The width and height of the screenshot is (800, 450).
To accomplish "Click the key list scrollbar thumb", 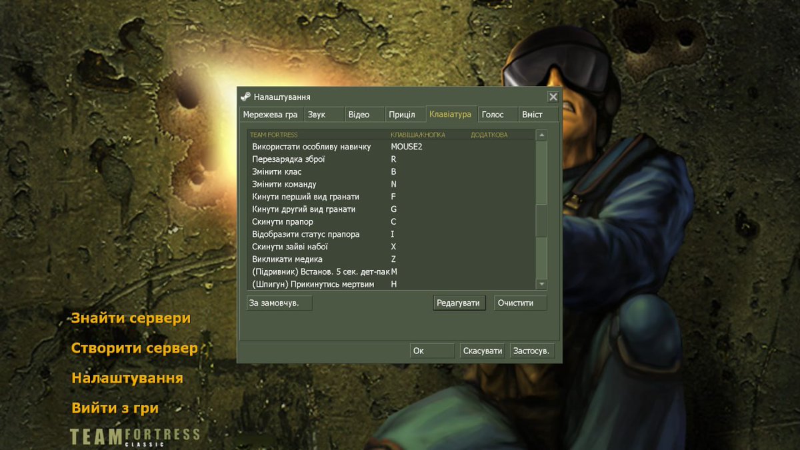I will pos(541,221).
